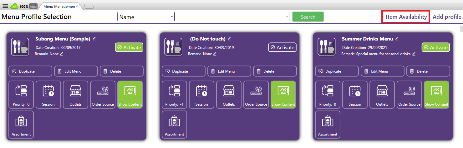463x148 pixels.
Task: Open the search value combo box arrow
Action: pos(287,17)
